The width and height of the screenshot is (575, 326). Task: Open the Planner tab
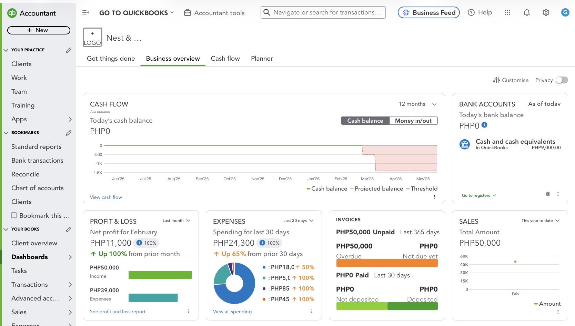pos(262,59)
